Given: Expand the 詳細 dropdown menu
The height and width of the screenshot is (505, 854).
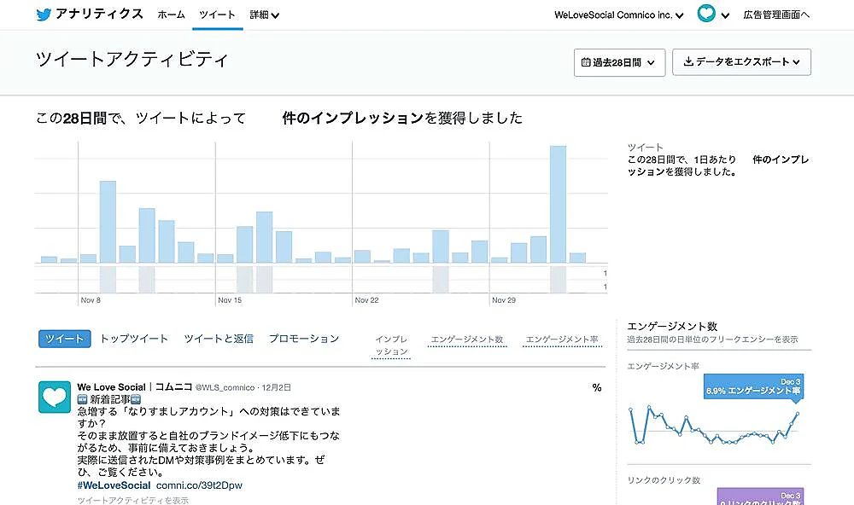Looking at the screenshot, I should (264, 15).
